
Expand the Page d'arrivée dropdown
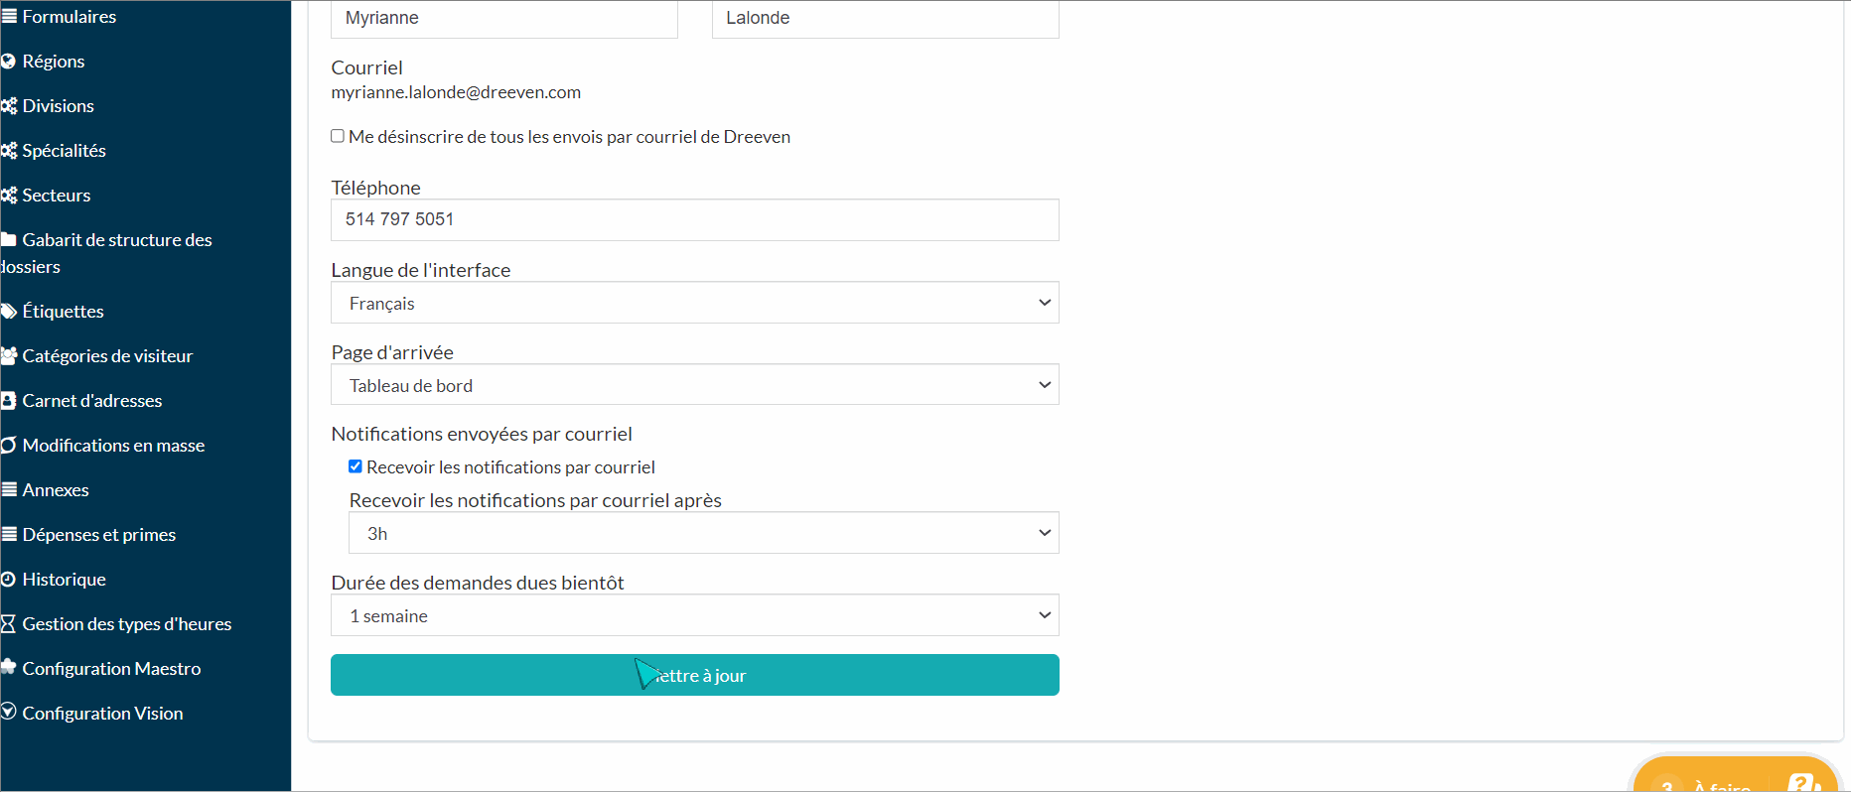coord(695,385)
